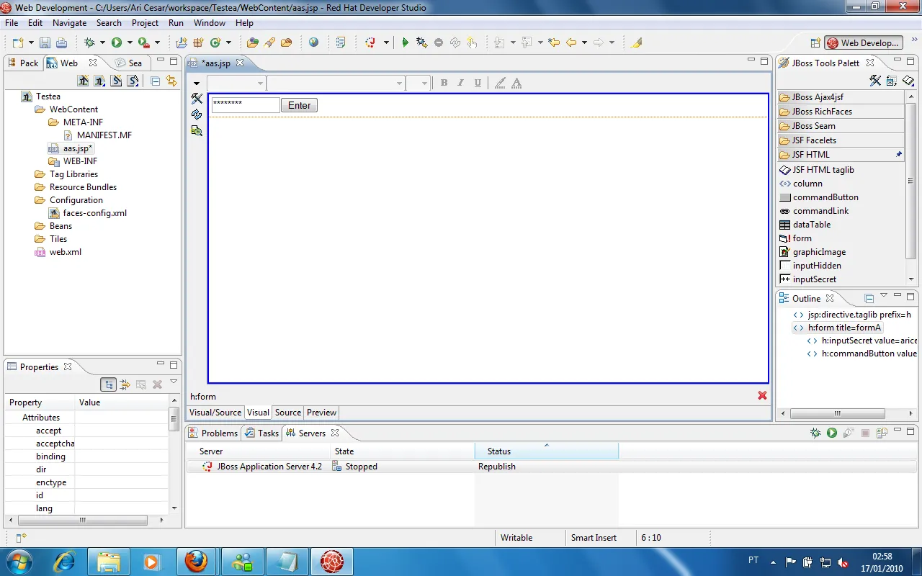Click the Properties vertical scrollbar thumb
The height and width of the screenshot is (576, 922).
(x=174, y=419)
